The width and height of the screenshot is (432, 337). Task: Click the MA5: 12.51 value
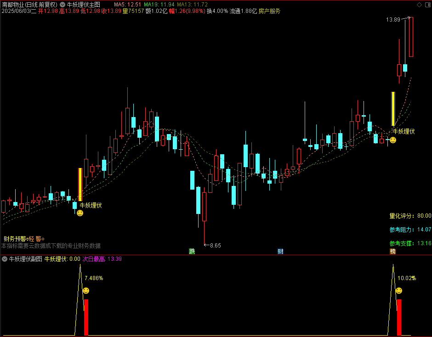click(x=127, y=5)
